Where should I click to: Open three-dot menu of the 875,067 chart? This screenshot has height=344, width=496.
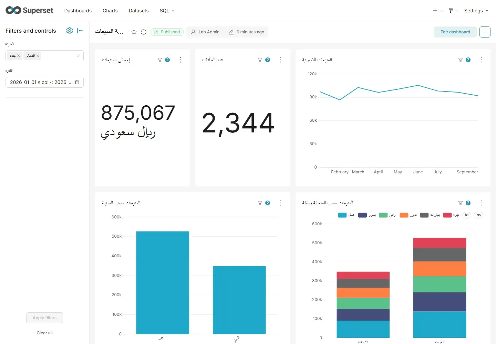tap(180, 60)
